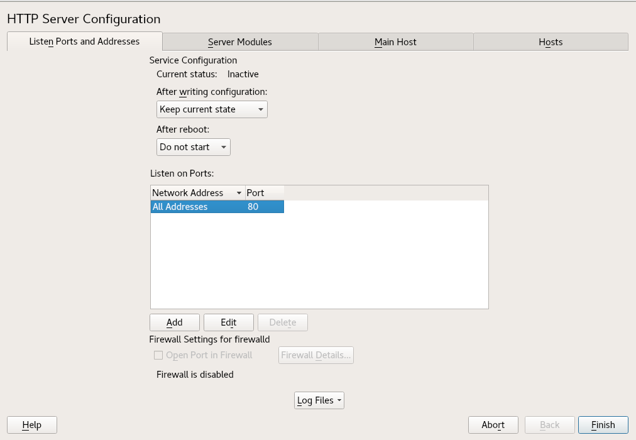Switch to the Hosts tab

tap(551, 41)
